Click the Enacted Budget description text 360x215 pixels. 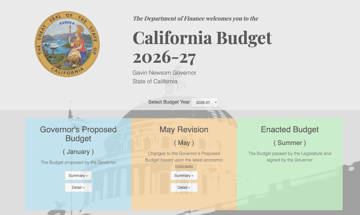click(290, 157)
